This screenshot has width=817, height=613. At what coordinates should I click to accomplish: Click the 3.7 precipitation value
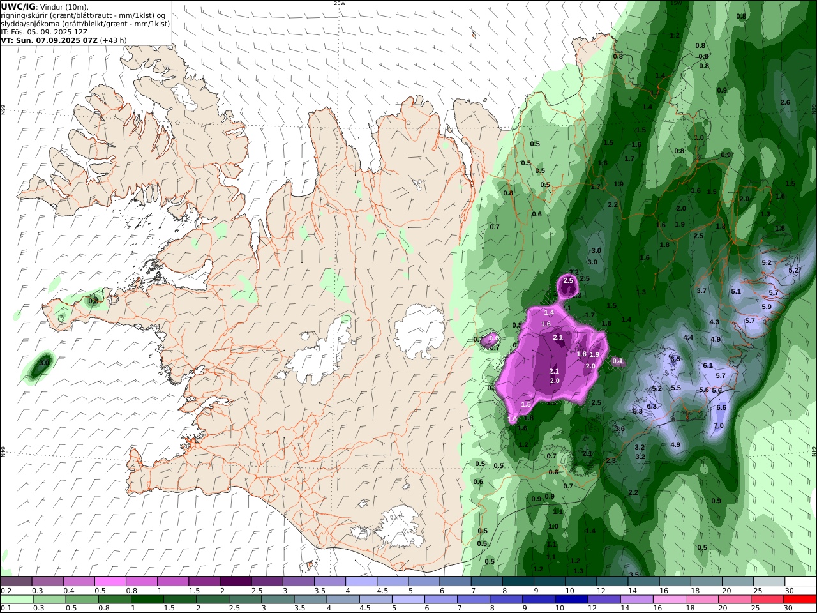click(701, 291)
